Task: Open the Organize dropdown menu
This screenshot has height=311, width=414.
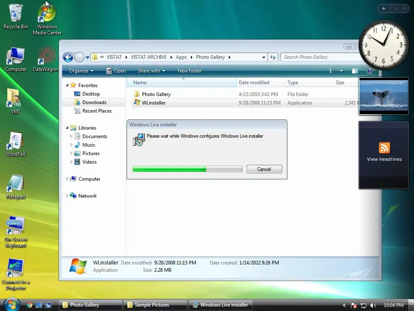Action: click(81, 71)
